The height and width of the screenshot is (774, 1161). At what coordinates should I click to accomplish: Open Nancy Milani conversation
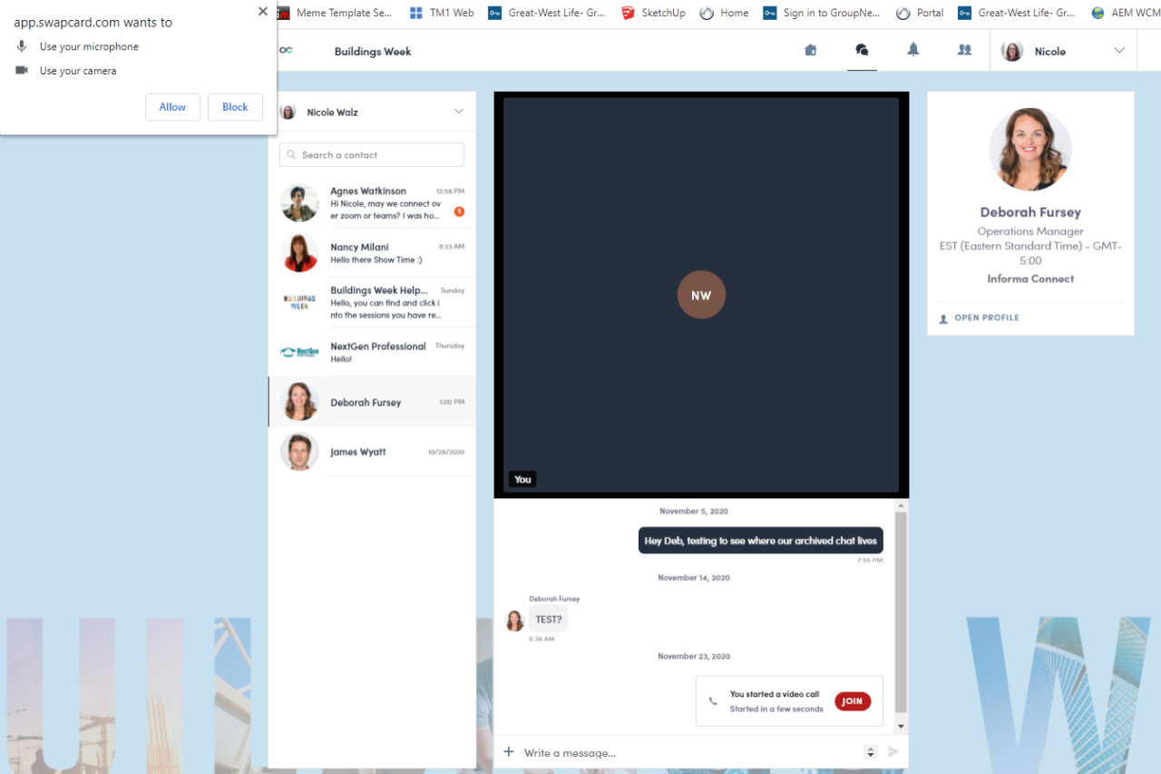(x=372, y=253)
